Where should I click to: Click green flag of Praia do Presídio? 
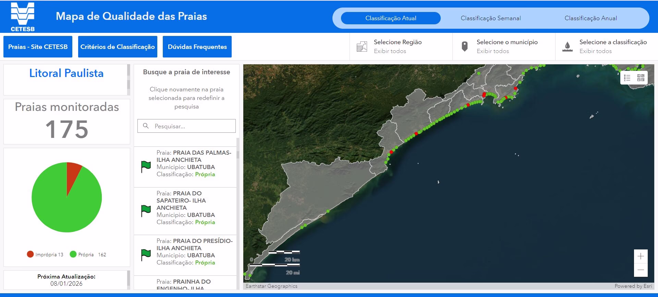[146, 255]
